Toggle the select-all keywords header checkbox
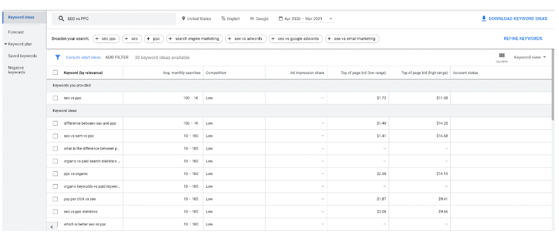559x243 pixels. 55,73
